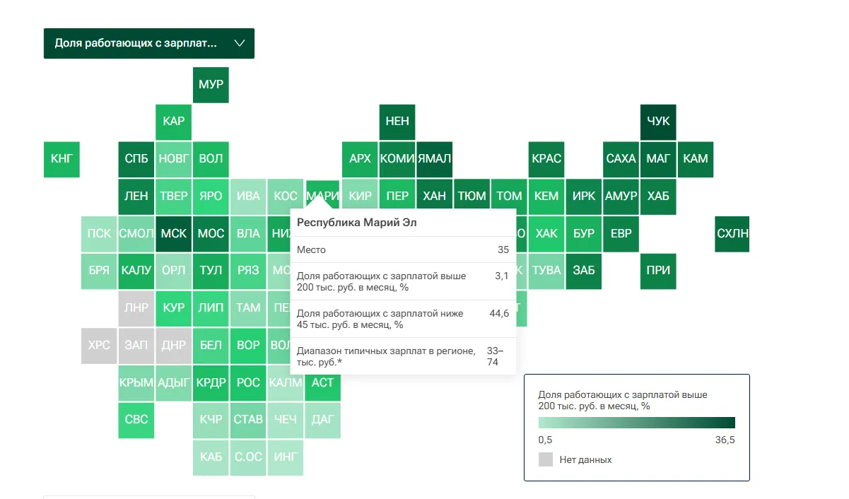Click the КНГ region tile
This screenshot has height=499, width=849.
[62, 159]
